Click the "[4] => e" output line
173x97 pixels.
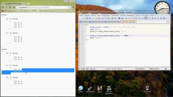point(18,81)
